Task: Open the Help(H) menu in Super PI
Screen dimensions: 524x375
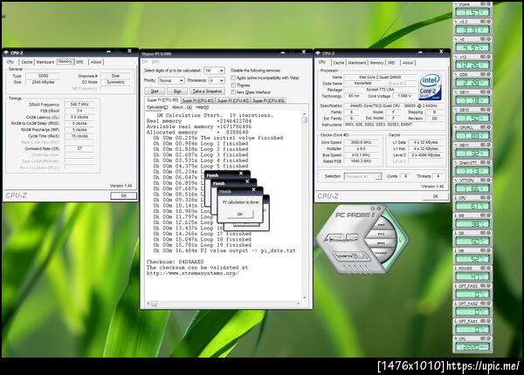Action: pyautogui.click(x=202, y=107)
